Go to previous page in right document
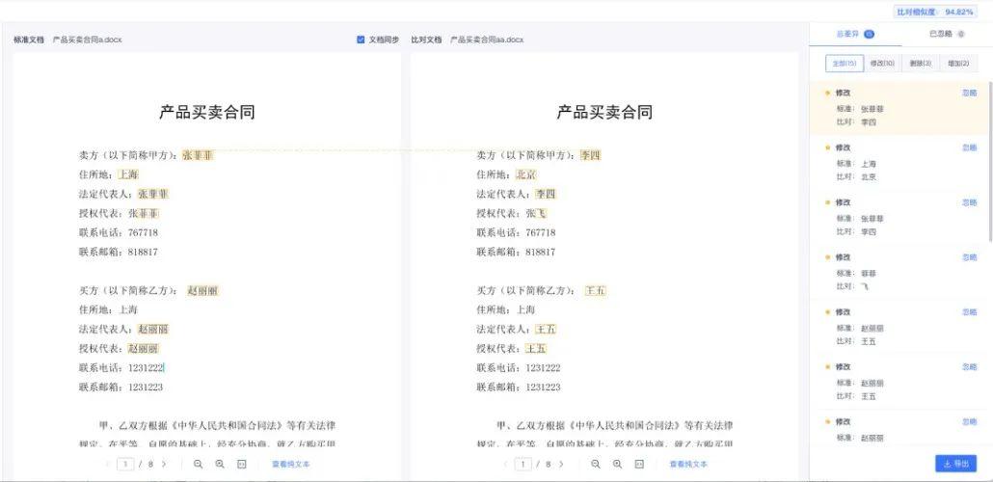The image size is (993, 482). tap(505, 465)
